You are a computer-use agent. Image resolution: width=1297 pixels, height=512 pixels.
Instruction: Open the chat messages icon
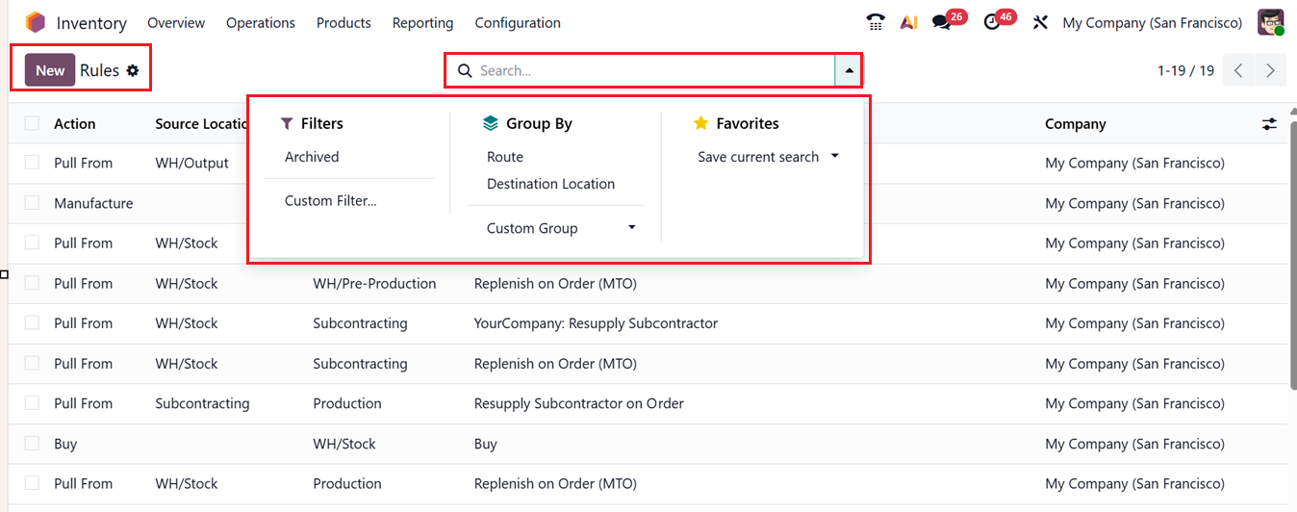(941, 22)
